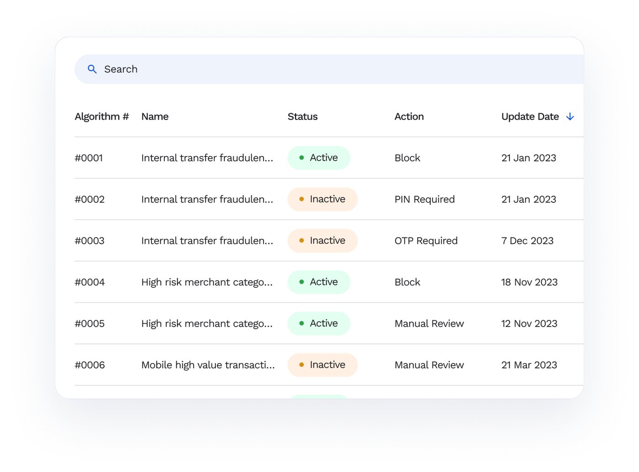639x472 pixels.
Task: Select algorithm #0002 cell
Action: point(89,199)
